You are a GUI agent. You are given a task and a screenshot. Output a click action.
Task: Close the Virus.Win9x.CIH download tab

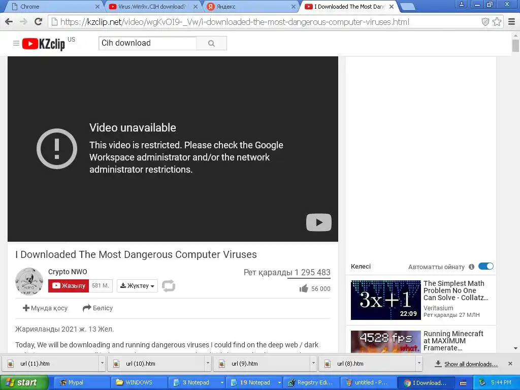click(x=196, y=7)
